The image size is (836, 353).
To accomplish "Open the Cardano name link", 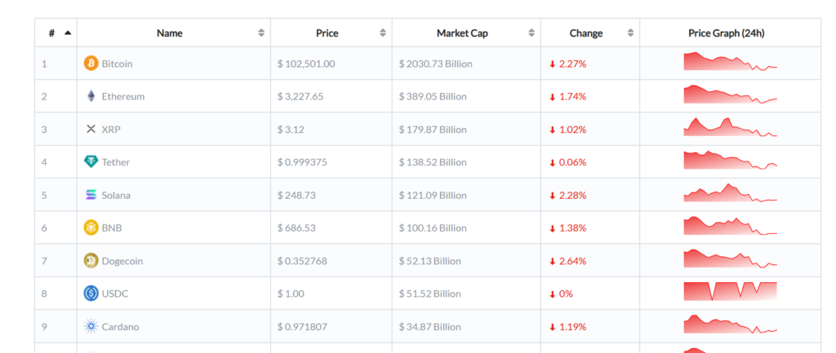I will tap(121, 327).
